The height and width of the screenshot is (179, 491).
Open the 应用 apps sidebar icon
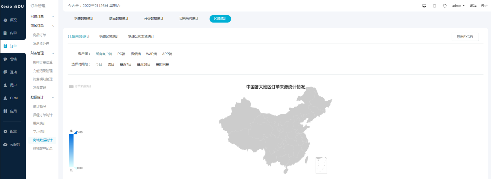(5, 111)
